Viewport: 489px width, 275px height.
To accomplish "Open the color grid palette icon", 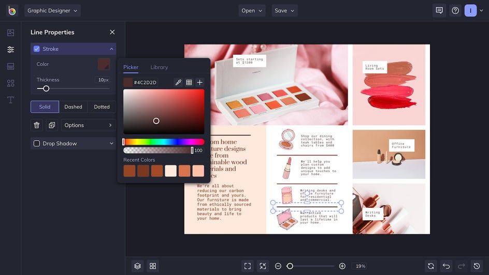I will [x=189, y=82].
